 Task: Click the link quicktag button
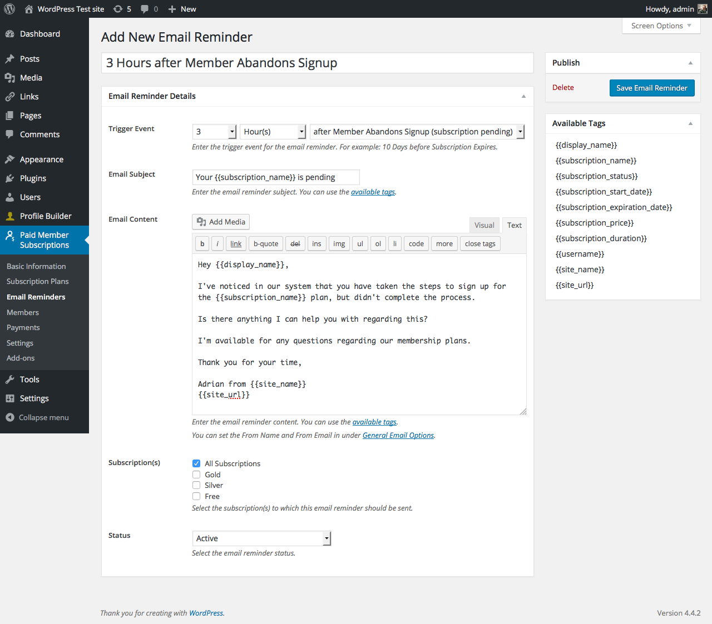point(236,243)
